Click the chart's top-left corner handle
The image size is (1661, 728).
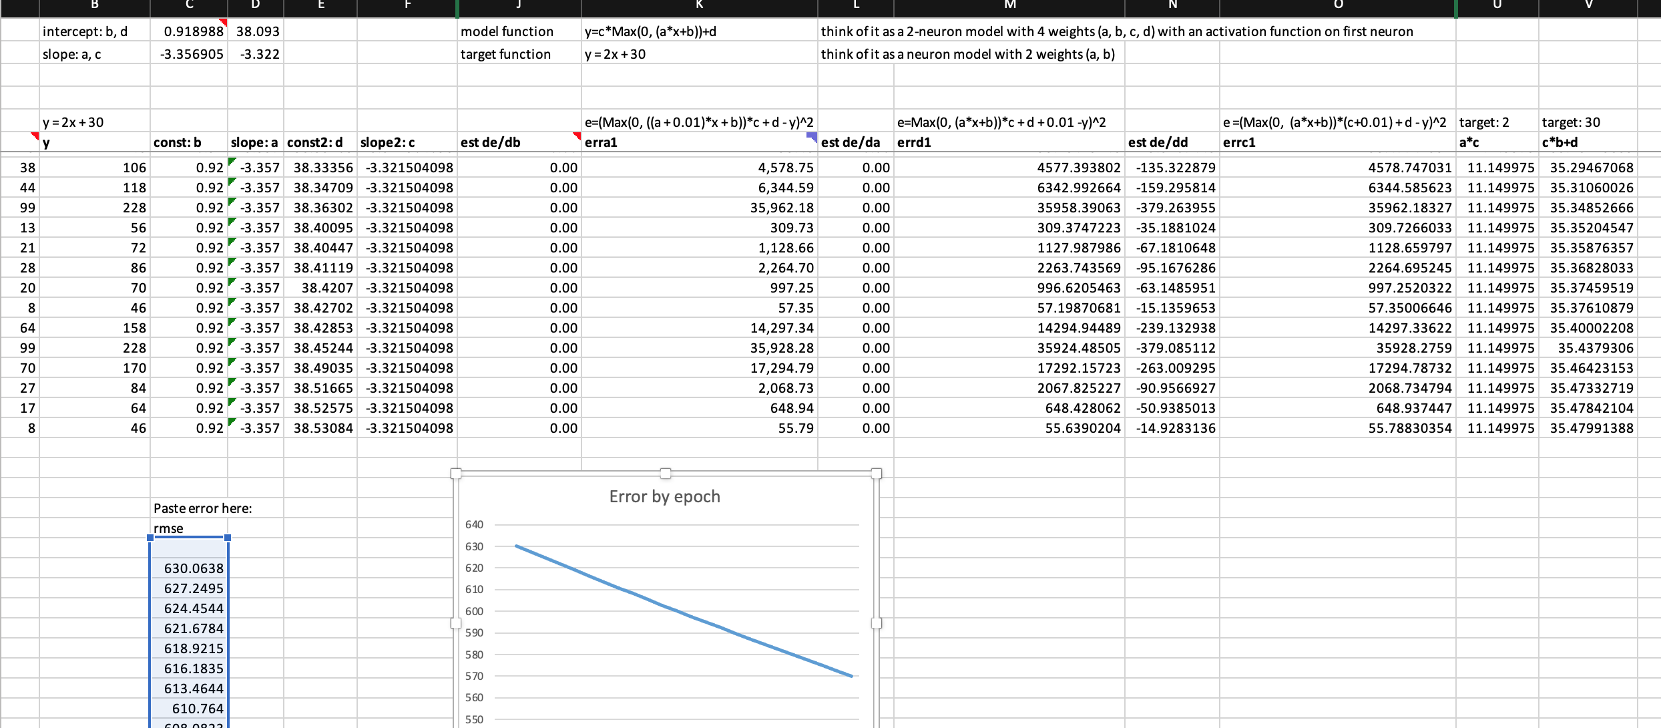(456, 474)
